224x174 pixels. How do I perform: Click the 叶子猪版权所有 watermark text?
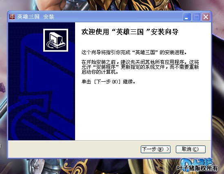[197, 168]
